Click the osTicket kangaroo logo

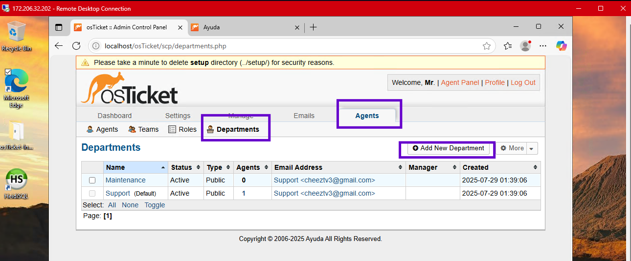[129, 88]
